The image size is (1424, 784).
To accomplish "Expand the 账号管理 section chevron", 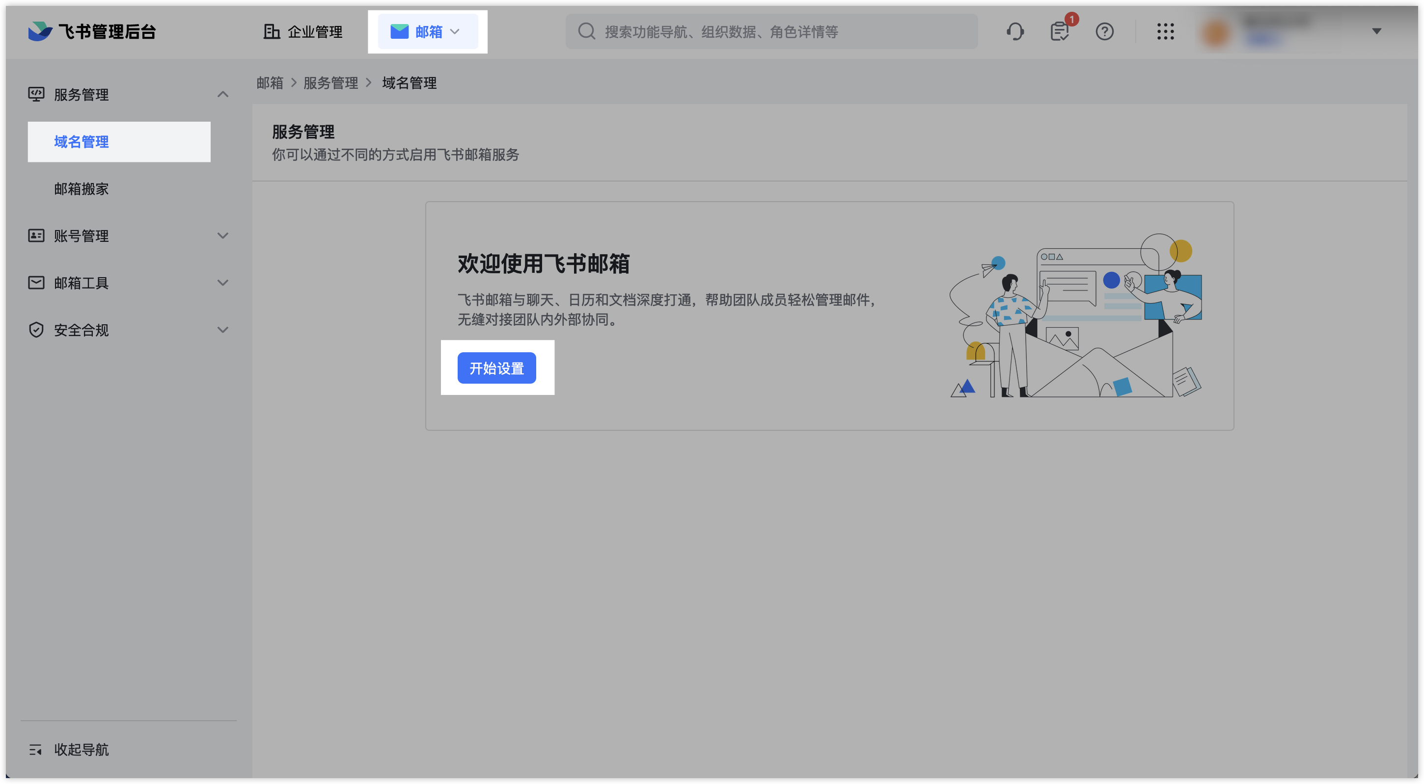I will coord(223,236).
